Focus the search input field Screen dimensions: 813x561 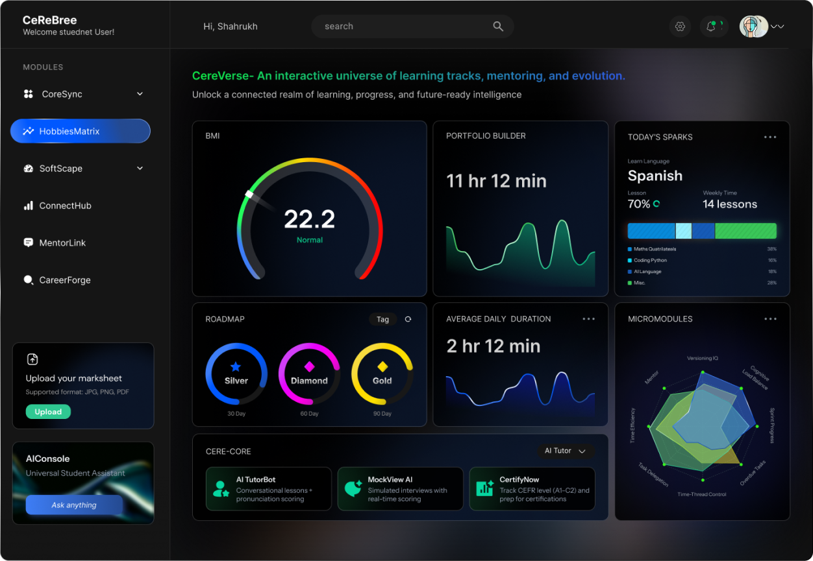(x=412, y=27)
